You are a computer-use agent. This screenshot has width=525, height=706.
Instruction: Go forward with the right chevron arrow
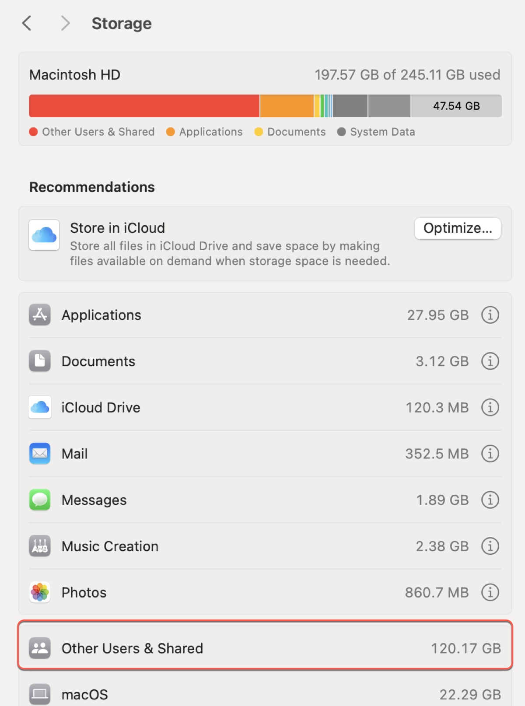click(65, 23)
